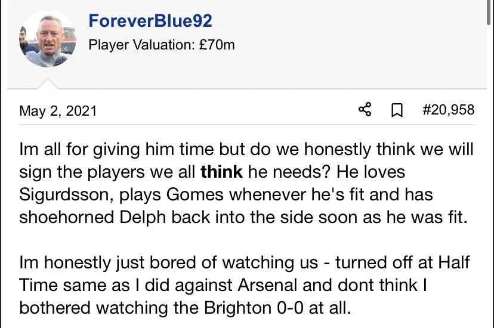The height and width of the screenshot is (328, 494).
Task: Click the Player Valuation label
Action: [x=139, y=45]
